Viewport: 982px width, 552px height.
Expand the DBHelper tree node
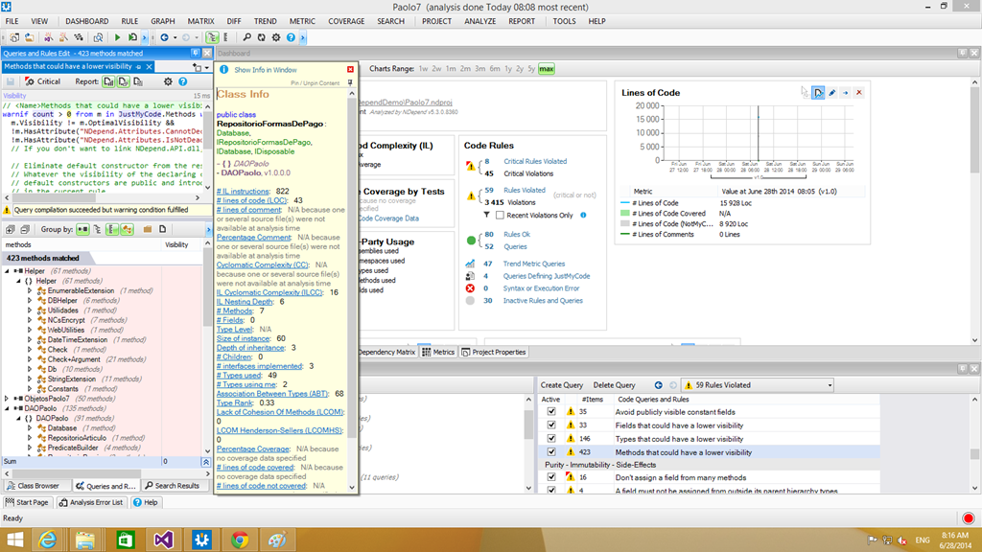[29, 300]
